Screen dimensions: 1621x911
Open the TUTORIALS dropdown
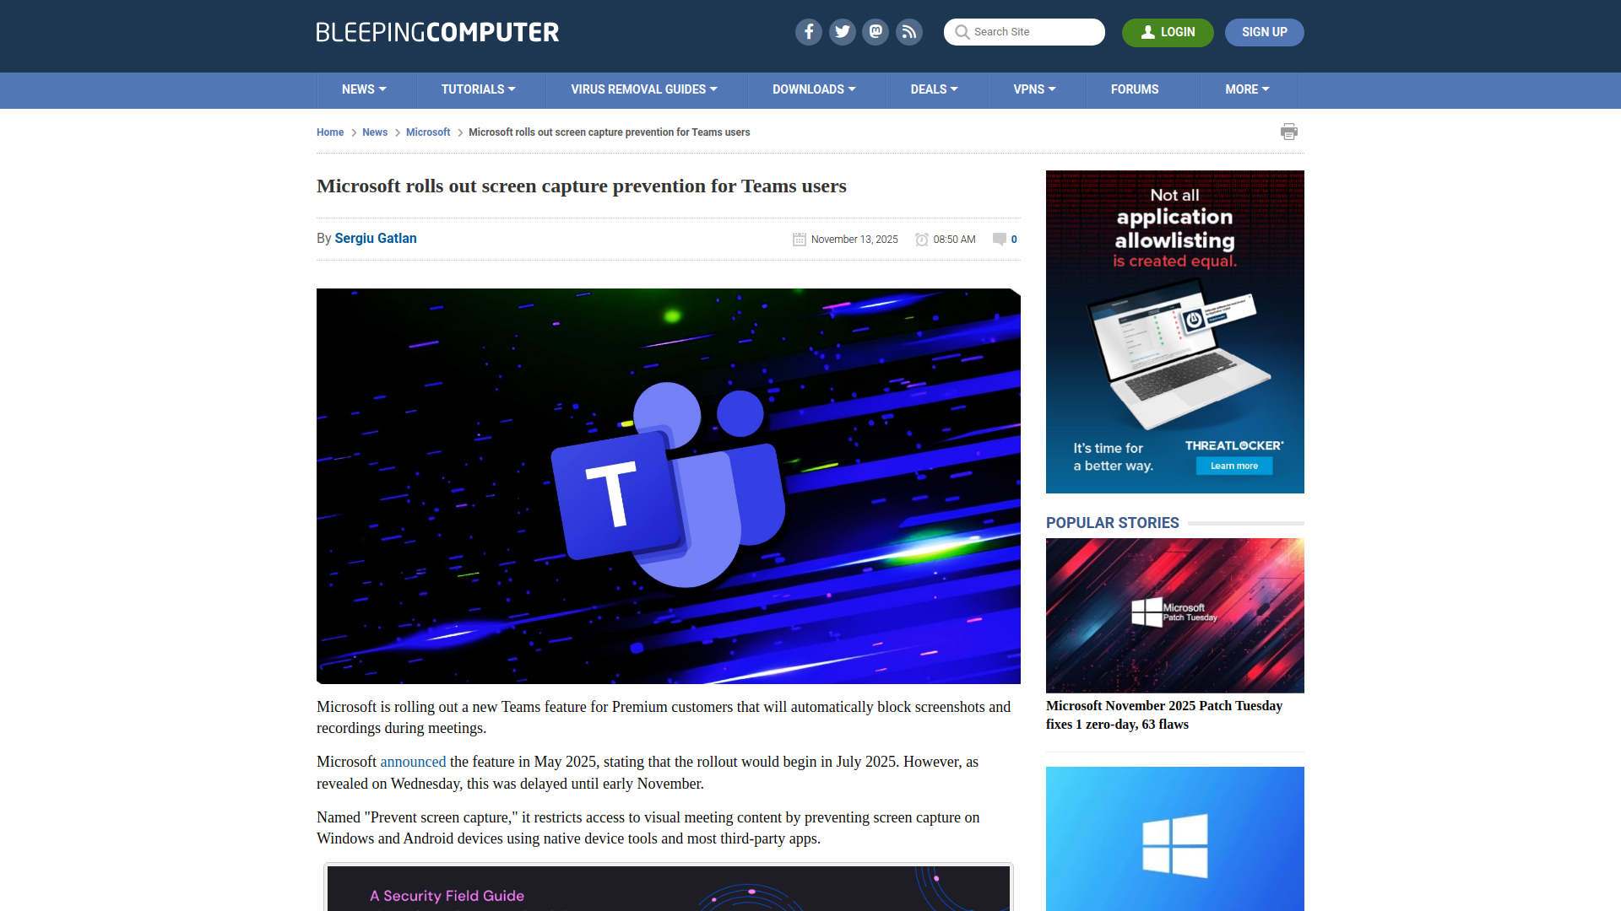478,89
